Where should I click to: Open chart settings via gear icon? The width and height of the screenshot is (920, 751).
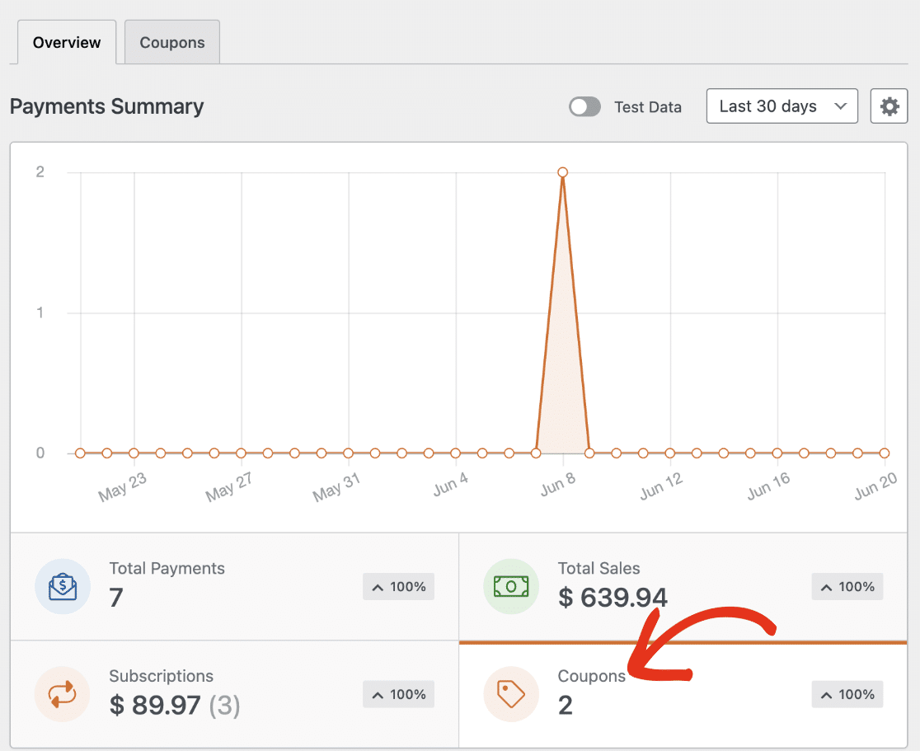(889, 106)
